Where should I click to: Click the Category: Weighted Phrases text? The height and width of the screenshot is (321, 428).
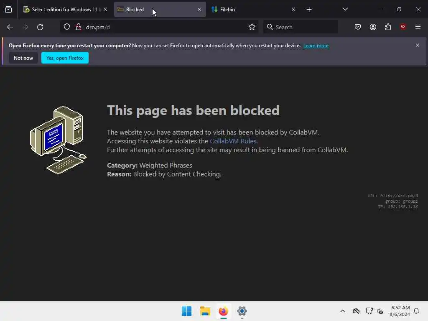[150, 166]
